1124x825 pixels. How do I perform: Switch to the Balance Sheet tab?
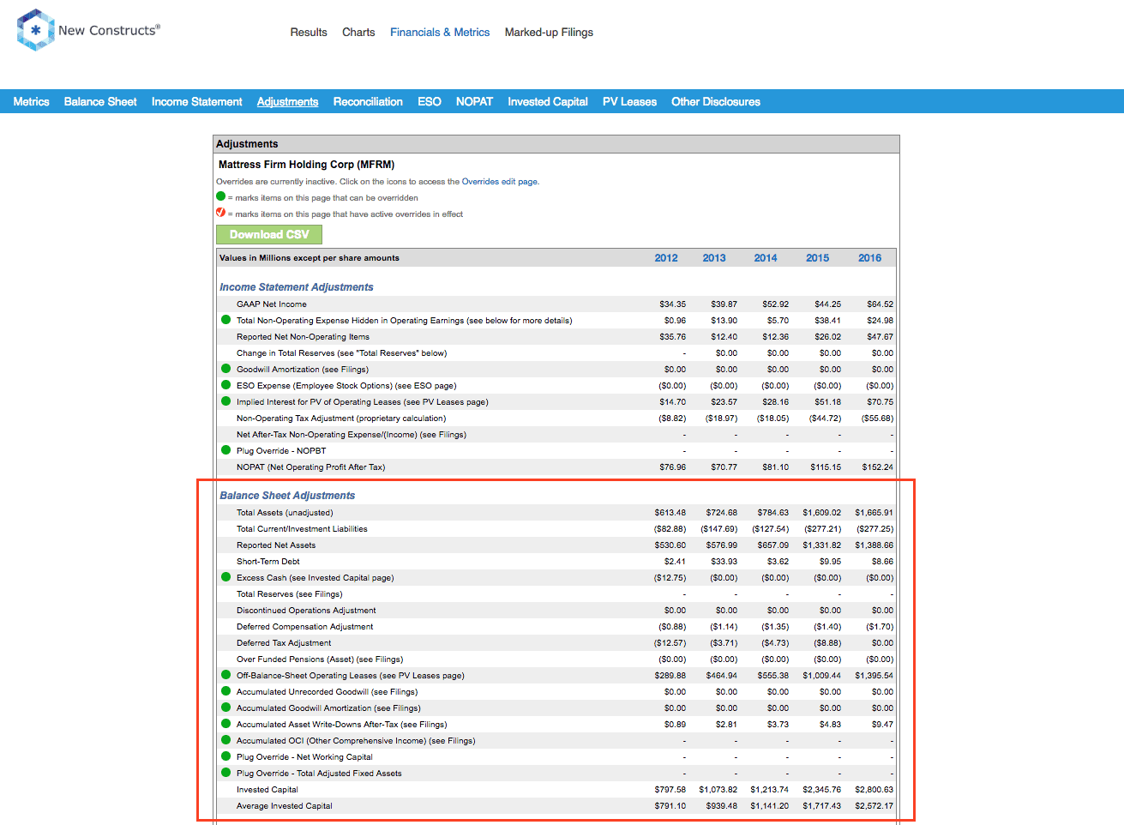click(x=100, y=101)
